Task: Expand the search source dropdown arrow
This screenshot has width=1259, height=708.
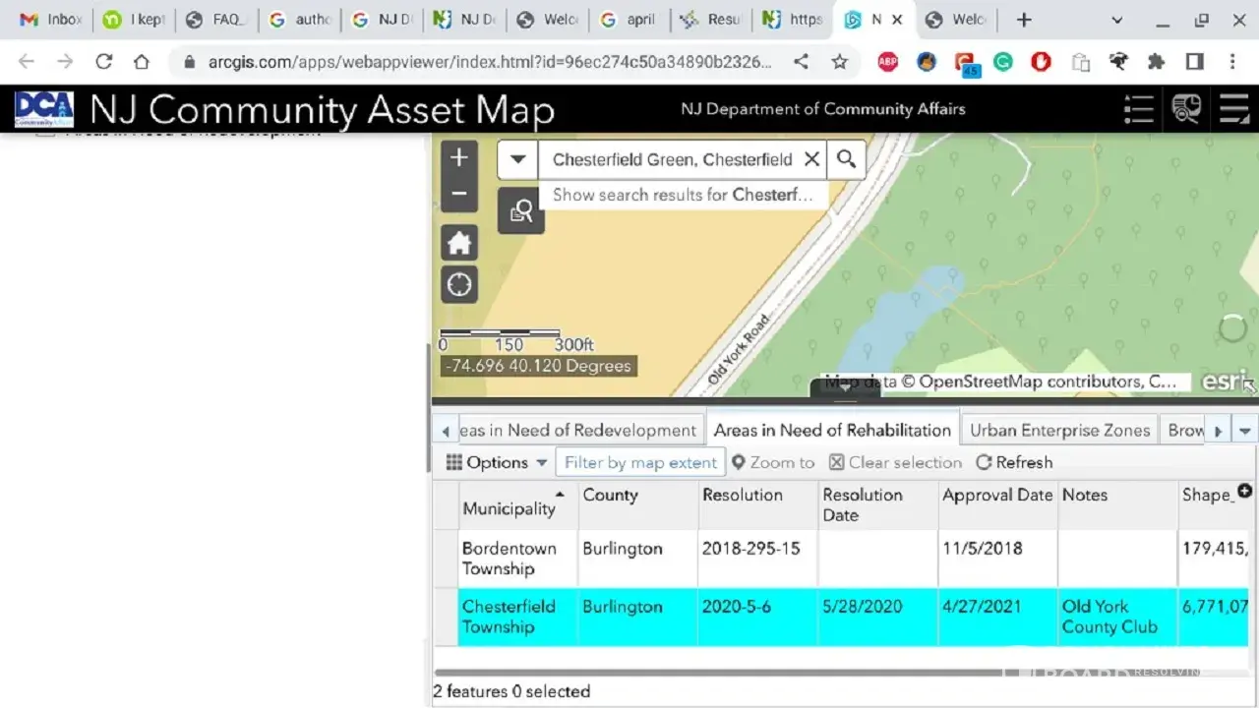Action: (517, 159)
